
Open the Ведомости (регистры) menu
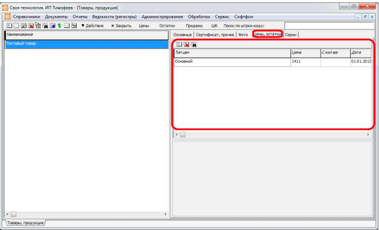point(114,16)
